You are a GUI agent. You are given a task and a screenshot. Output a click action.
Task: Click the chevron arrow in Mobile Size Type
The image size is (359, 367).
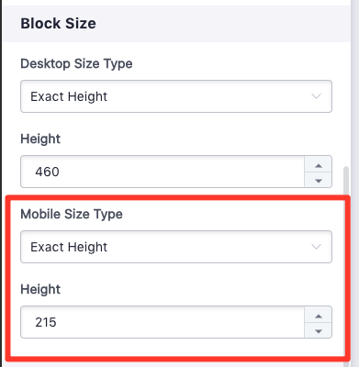[316, 247]
